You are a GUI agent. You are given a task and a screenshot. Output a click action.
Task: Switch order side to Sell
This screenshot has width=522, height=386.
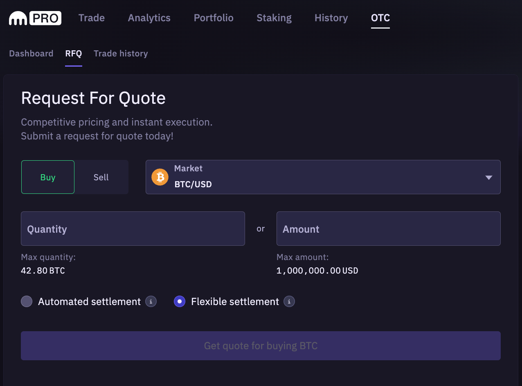tap(101, 177)
